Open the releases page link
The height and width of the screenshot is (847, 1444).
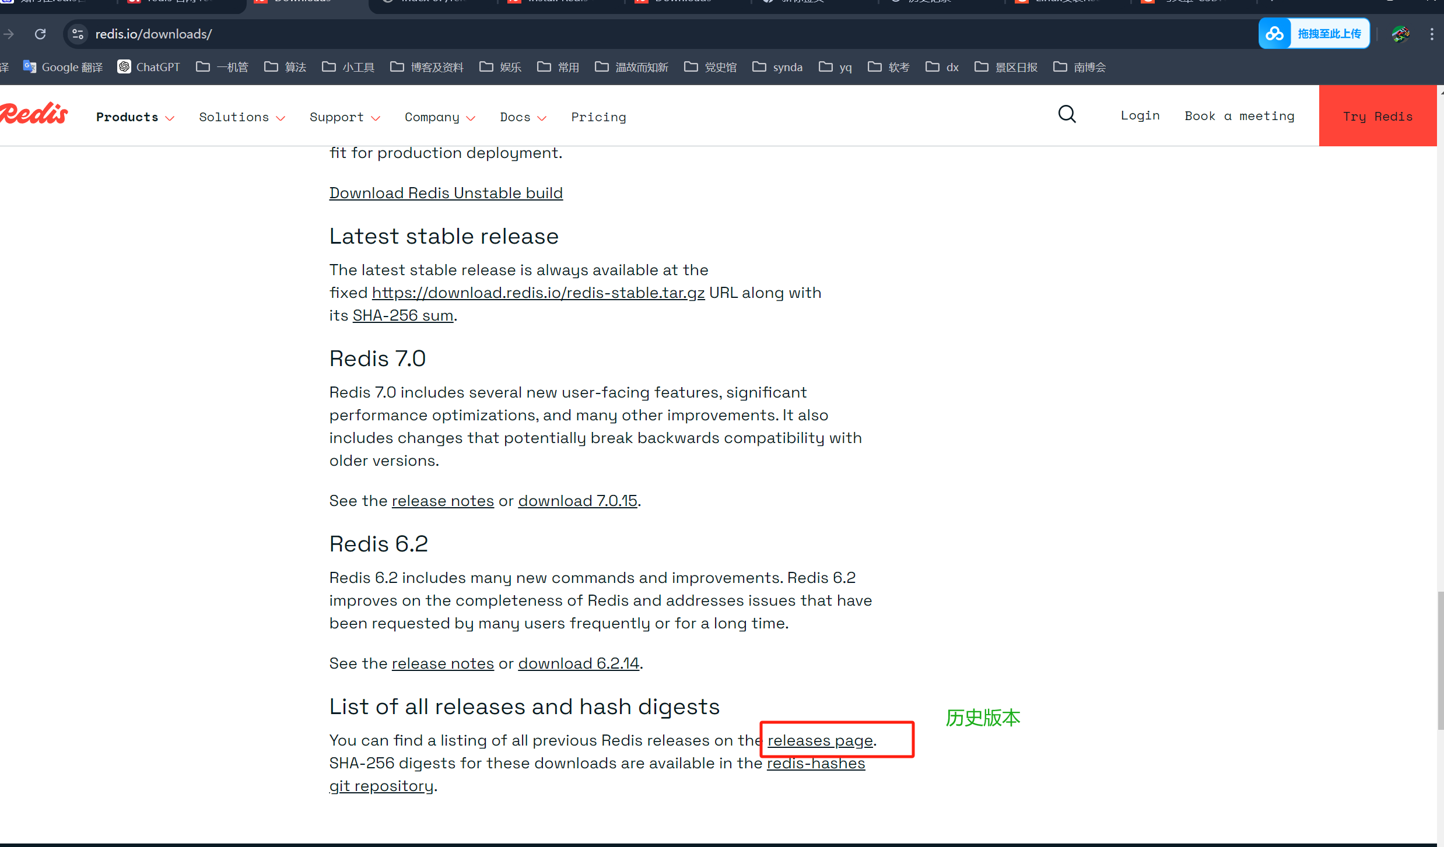tap(820, 740)
